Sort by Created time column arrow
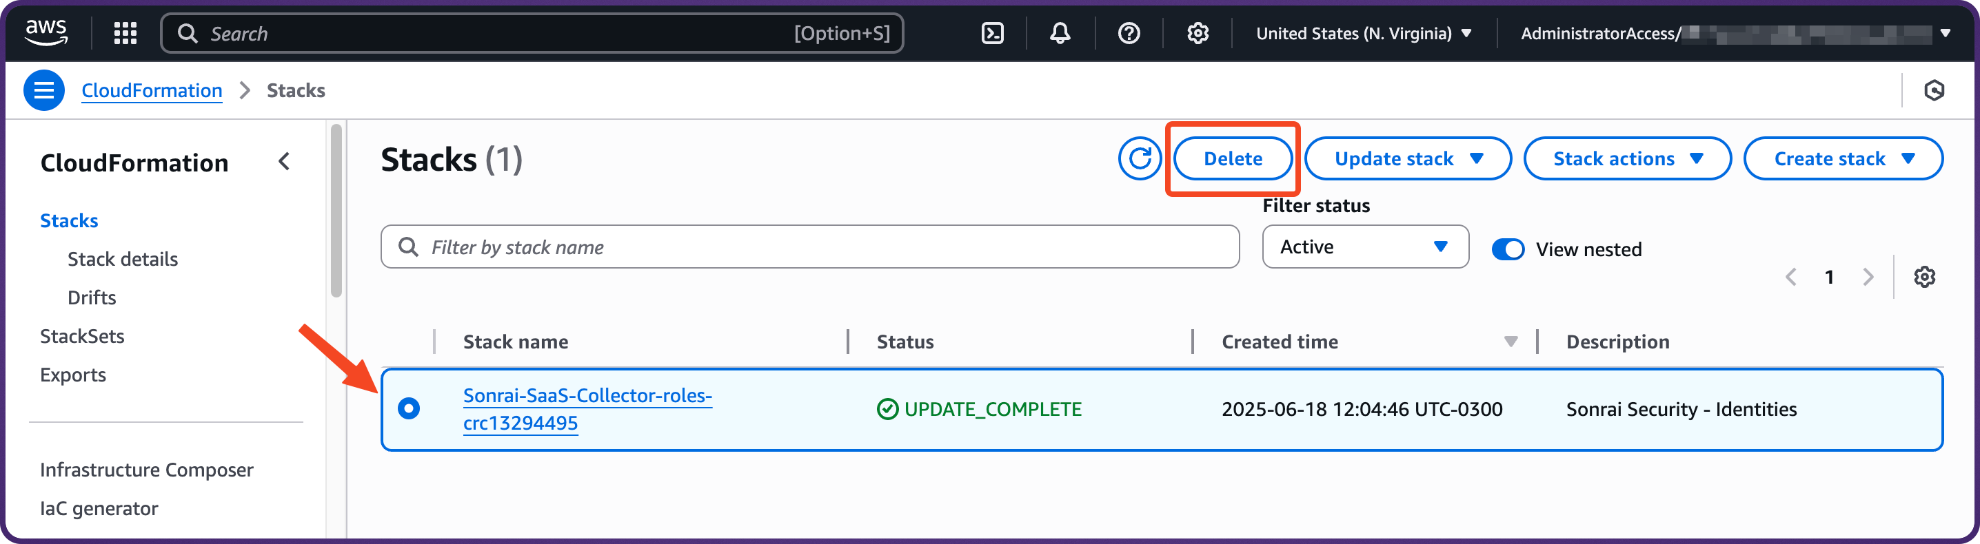This screenshot has height=544, width=1980. click(x=1511, y=342)
